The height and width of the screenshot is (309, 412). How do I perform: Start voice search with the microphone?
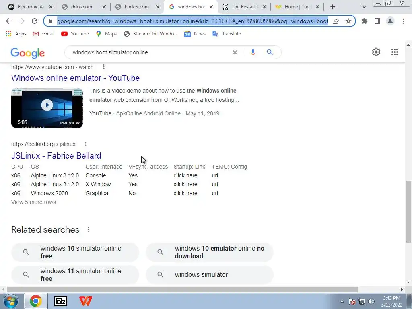[x=253, y=52]
